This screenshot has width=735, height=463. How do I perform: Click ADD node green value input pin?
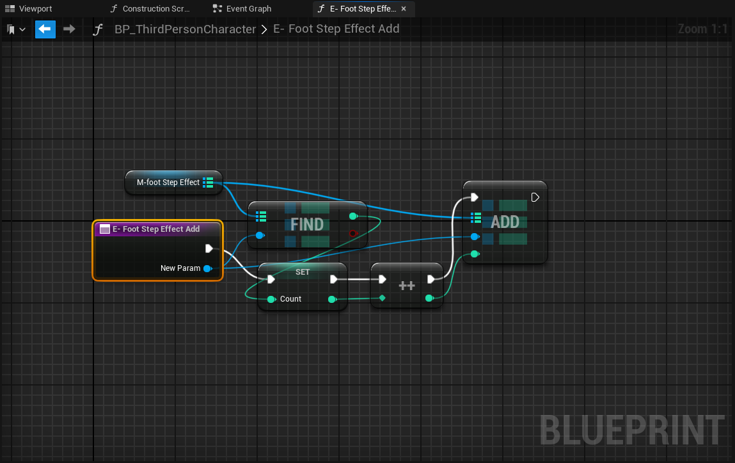475,254
